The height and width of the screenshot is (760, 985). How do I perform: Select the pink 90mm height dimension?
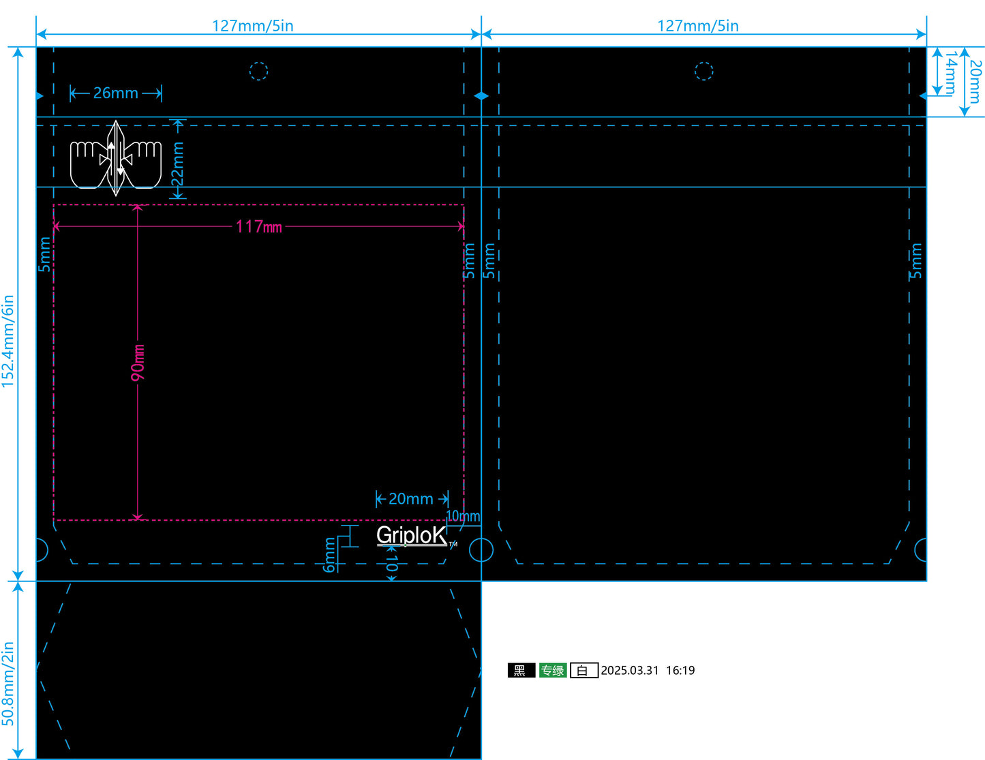tap(138, 362)
